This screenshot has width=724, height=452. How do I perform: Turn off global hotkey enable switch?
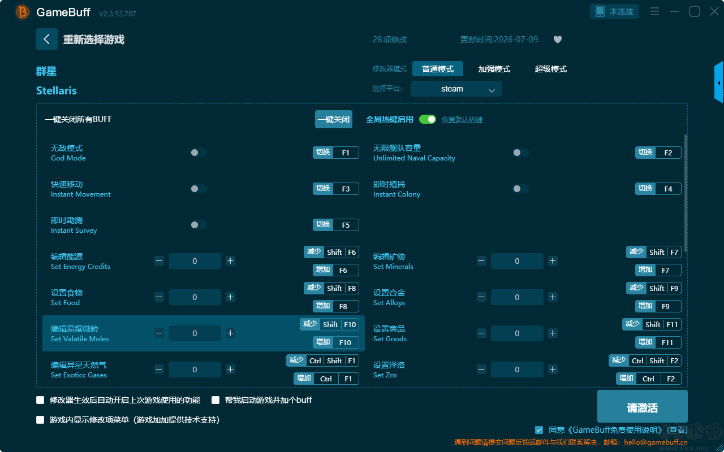coord(428,119)
